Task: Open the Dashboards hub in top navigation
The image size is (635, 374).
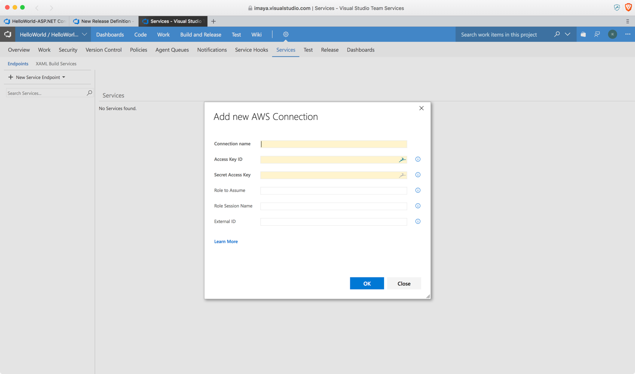Action: click(110, 34)
